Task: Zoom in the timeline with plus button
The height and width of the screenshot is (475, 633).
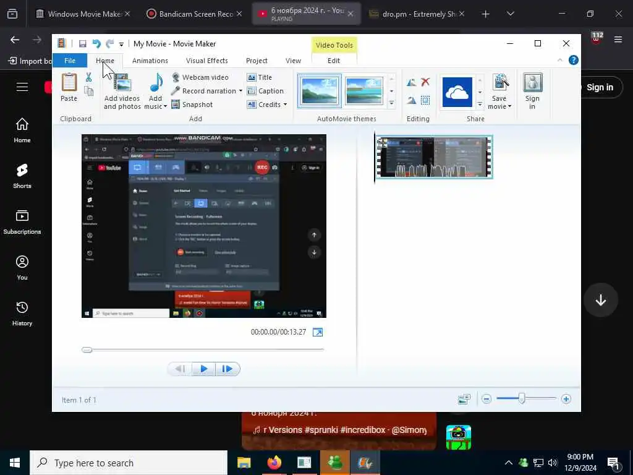Action: click(x=566, y=400)
